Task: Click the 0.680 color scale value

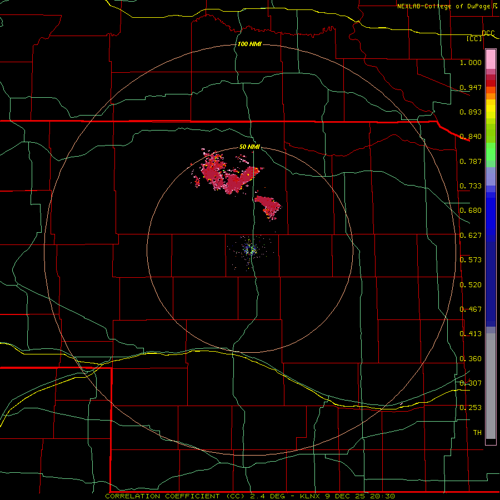Action: tap(471, 211)
